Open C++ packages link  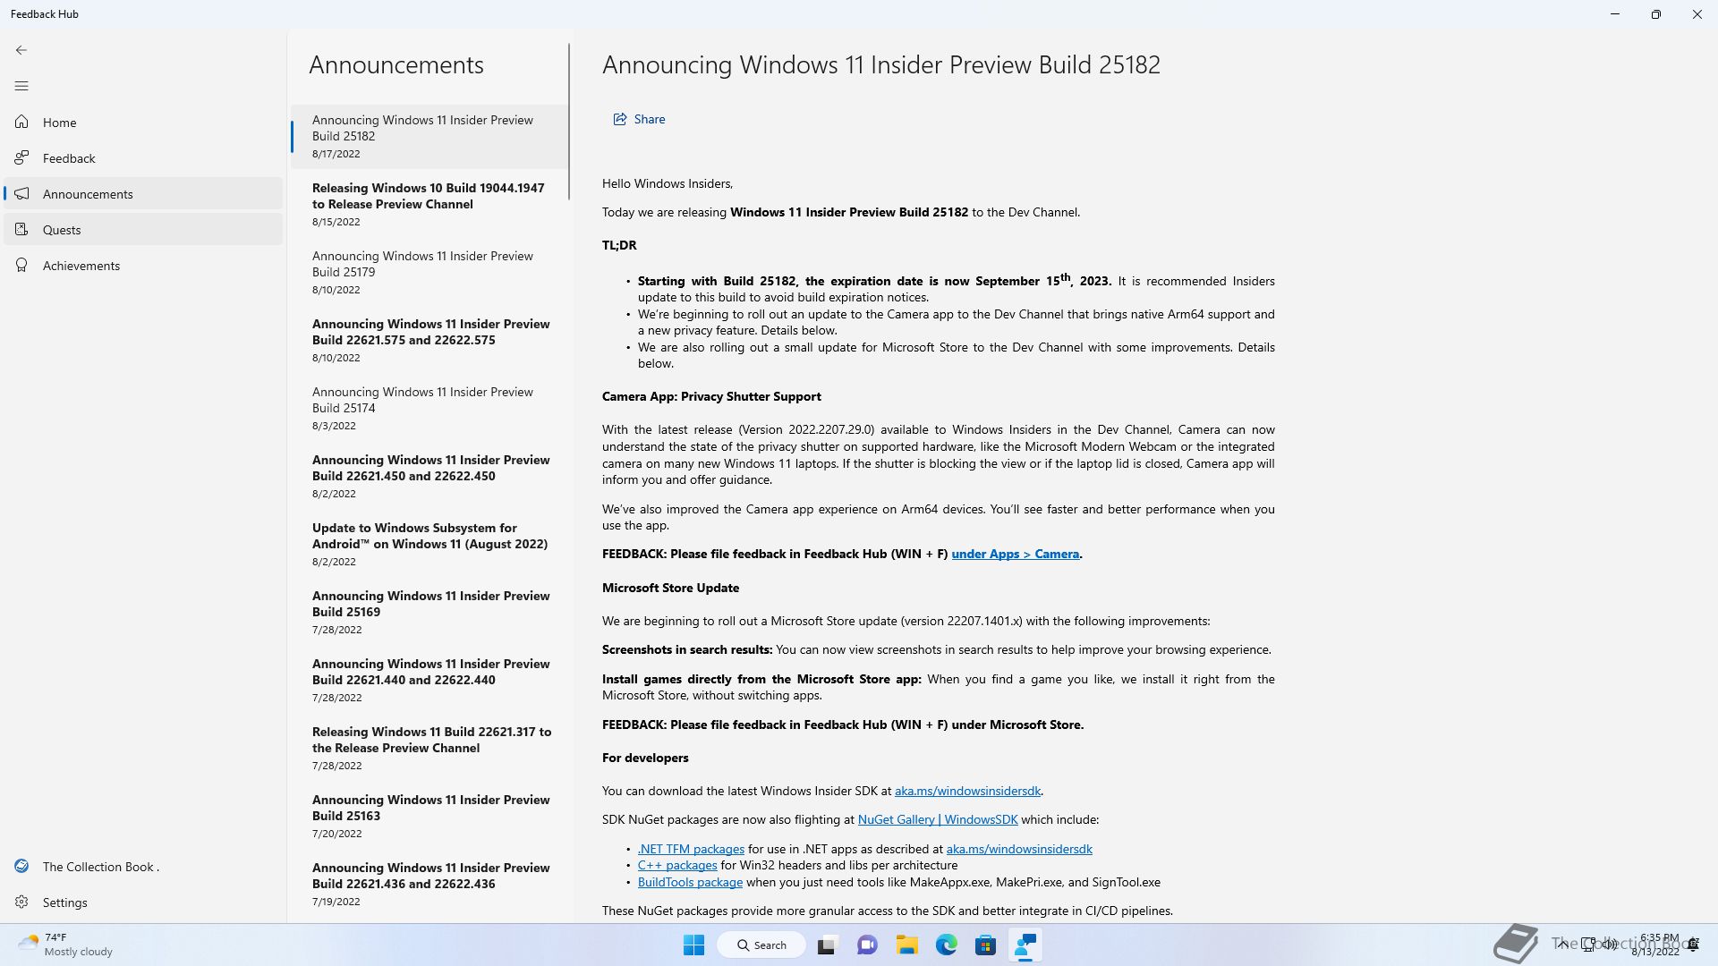(677, 865)
